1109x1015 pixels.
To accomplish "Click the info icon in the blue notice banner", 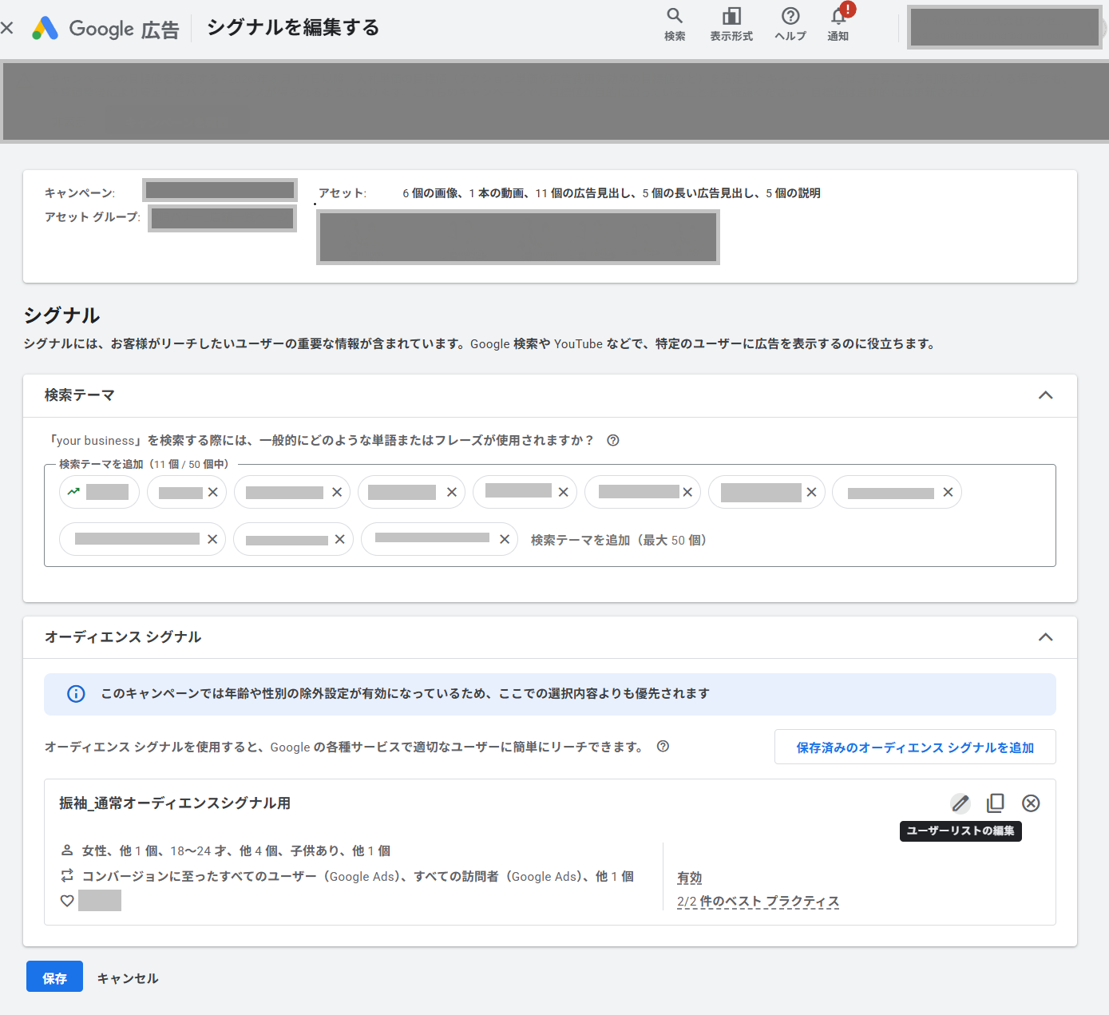I will pos(76,694).
